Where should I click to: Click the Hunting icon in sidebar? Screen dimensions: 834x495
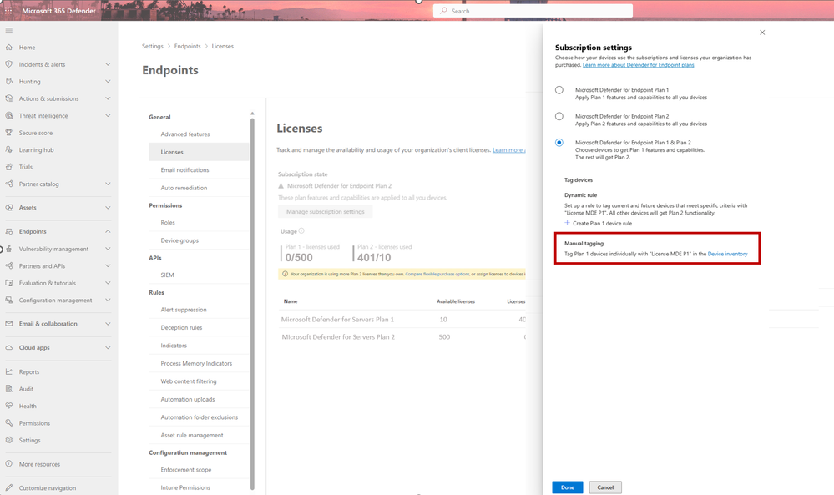[x=9, y=81]
